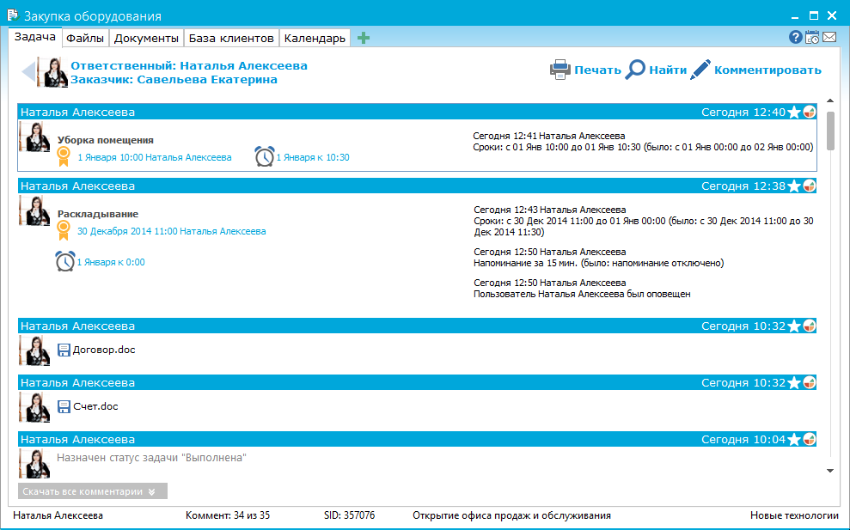Click the avatar in the Раскладывание comment

click(34, 210)
